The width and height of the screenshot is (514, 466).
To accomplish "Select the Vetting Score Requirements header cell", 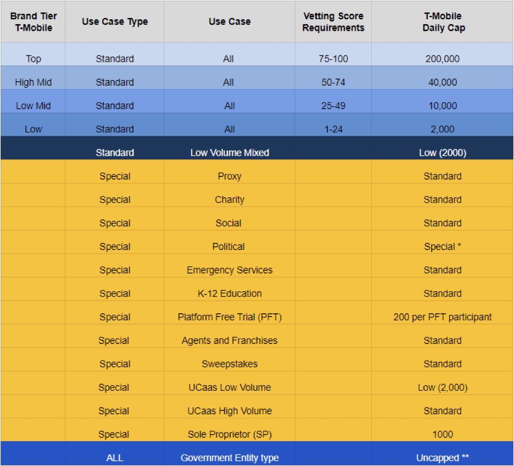I will point(333,22).
